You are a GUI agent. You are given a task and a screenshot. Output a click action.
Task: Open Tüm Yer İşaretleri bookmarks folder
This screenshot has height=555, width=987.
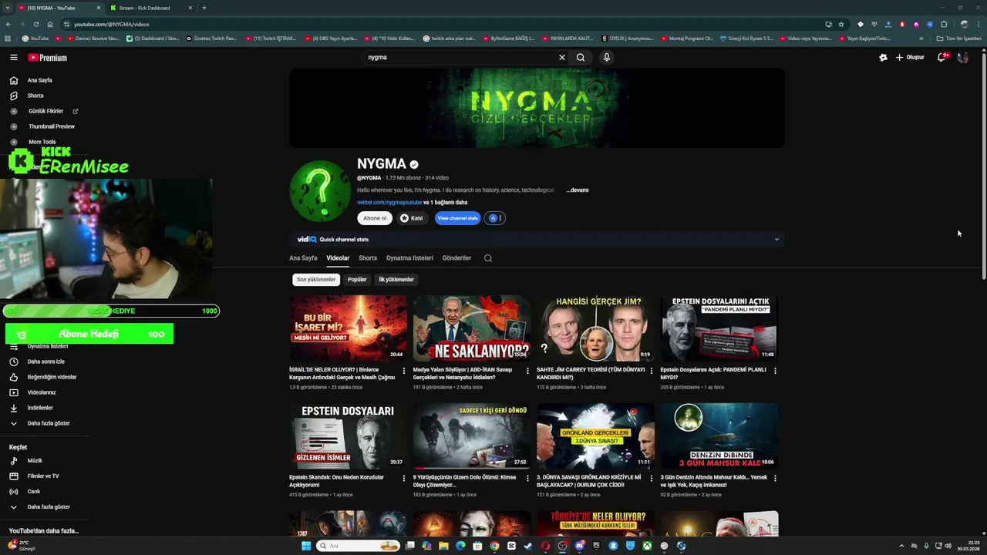coord(958,39)
